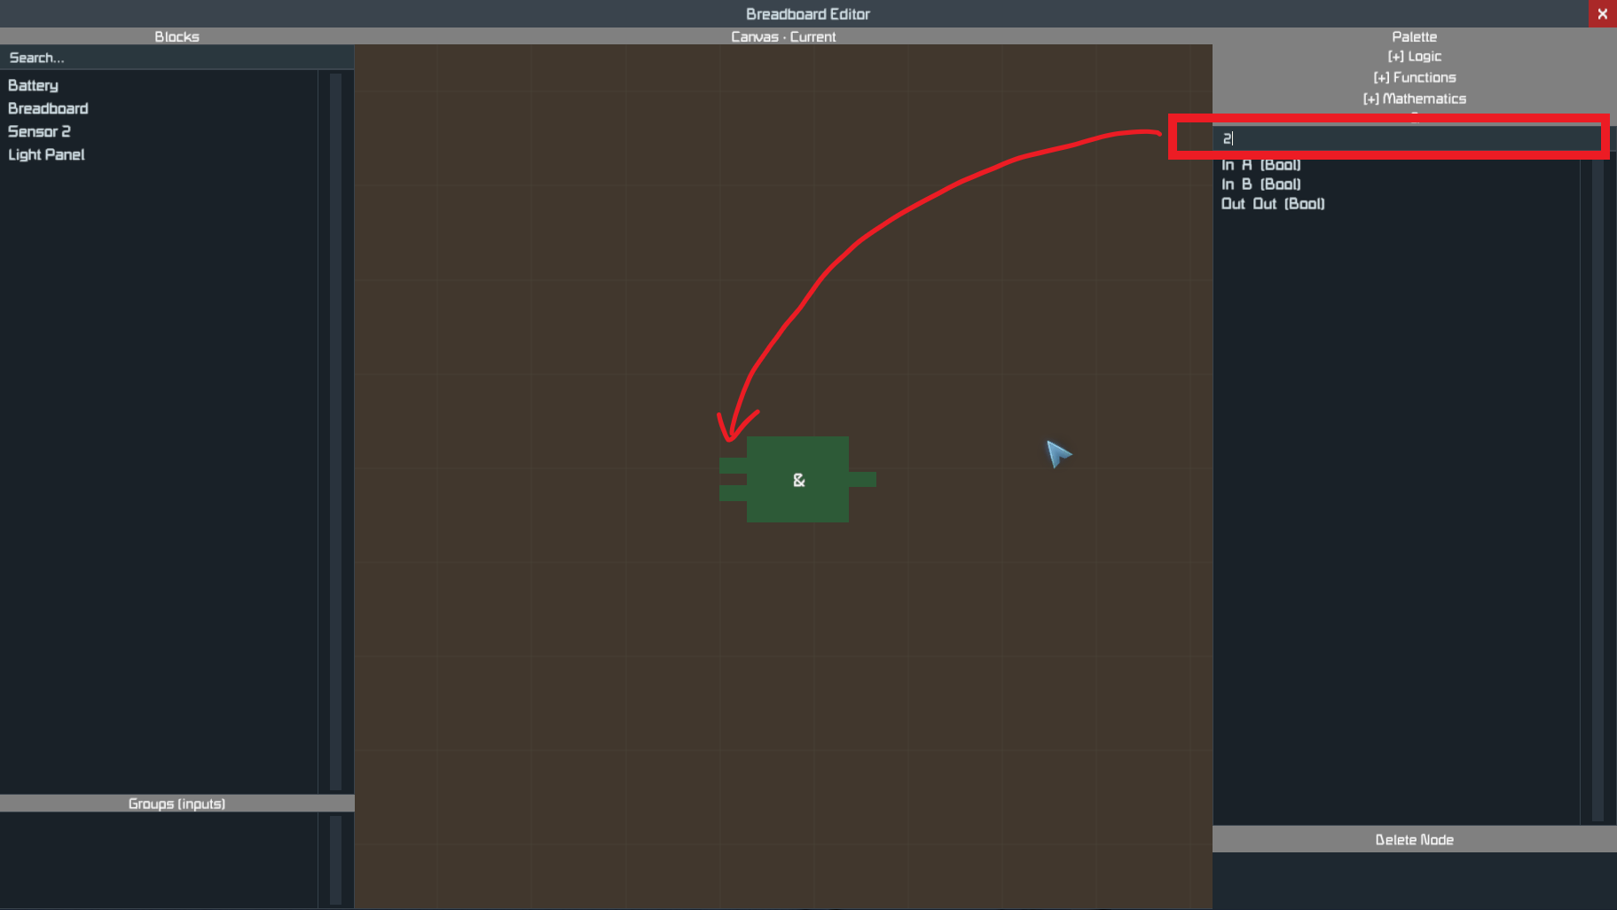Screen dimensions: 1617x910
Task: Select Breadboard in the Blocks list
Action: click(48, 108)
